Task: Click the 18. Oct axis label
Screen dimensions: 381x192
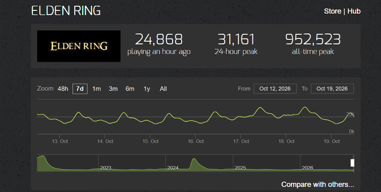Action: click(x=286, y=141)
